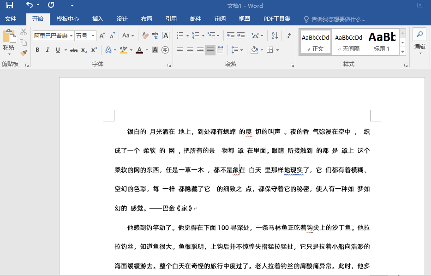
Task: Select the Format Painter icon
Action: (23, 52)
